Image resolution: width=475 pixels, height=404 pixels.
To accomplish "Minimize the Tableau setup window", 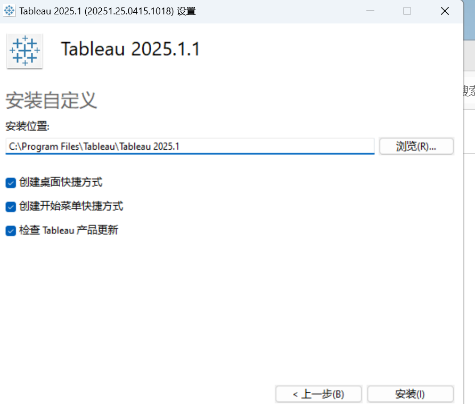I will 370,11.
